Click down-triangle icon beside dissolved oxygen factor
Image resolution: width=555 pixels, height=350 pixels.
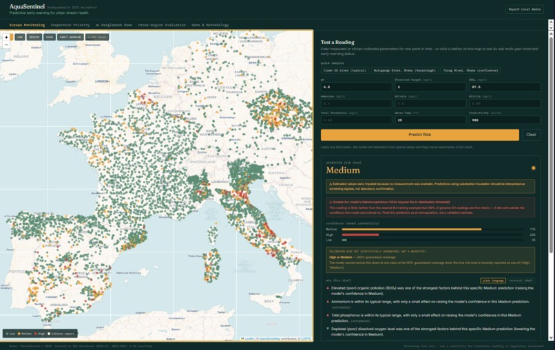pyautogui.click(x=328, y=329)
